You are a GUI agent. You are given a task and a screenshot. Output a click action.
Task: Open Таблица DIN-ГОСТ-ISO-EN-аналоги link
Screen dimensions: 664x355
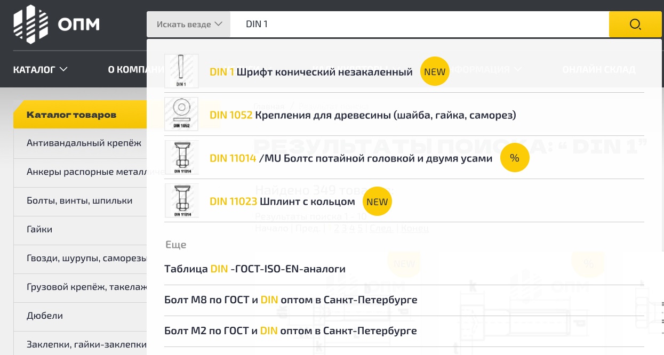255,269
